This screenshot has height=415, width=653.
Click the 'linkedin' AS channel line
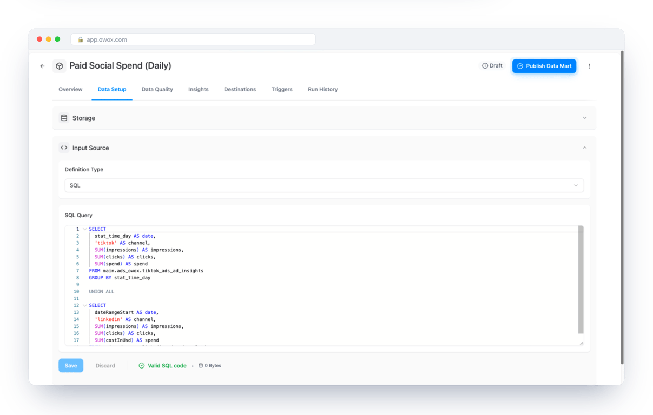tap(125, 319)
